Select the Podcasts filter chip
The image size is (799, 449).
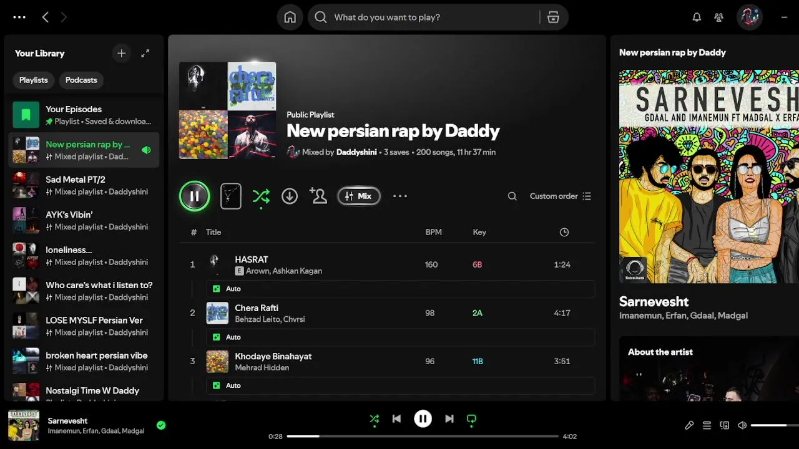pyautogui.click(x=81, y=80)
